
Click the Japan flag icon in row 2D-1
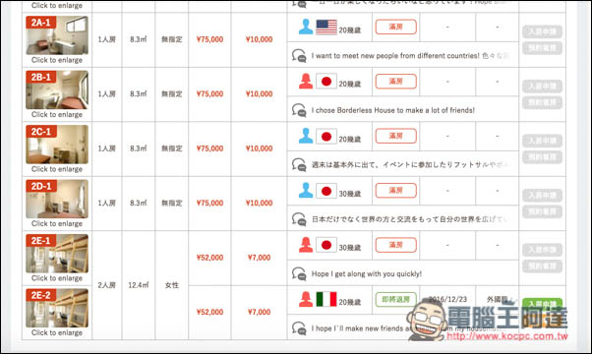(x=326, y=191)
